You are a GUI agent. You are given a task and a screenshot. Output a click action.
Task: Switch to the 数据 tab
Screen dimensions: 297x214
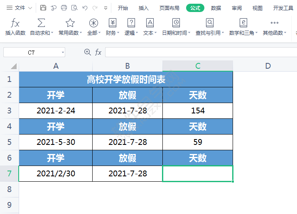tap(216, 8)
